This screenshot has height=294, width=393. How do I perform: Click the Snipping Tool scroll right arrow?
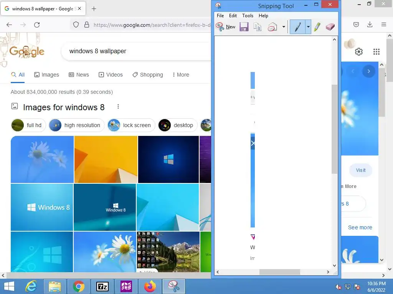(328, 272)
